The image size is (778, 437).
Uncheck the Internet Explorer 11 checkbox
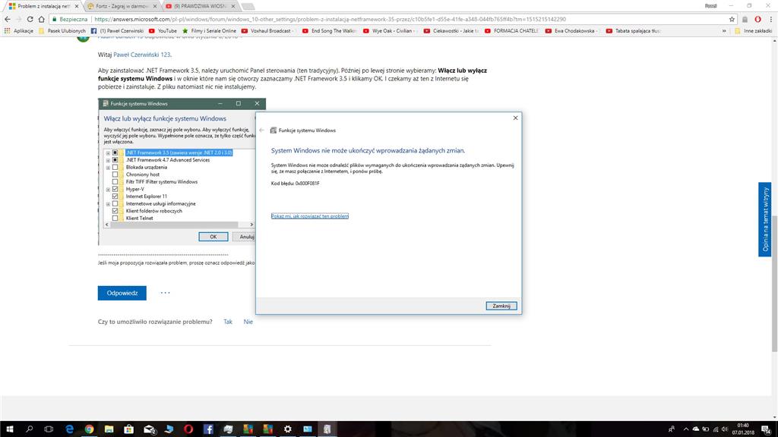pyautogui.click(x=115, y=196)
